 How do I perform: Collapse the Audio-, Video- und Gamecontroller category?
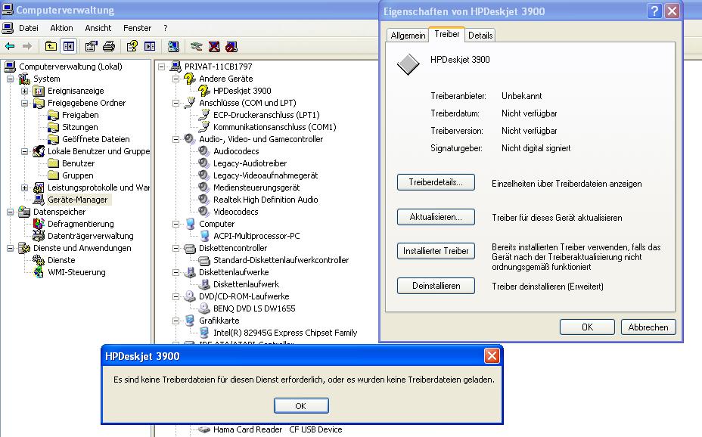(x=176, y=139)
